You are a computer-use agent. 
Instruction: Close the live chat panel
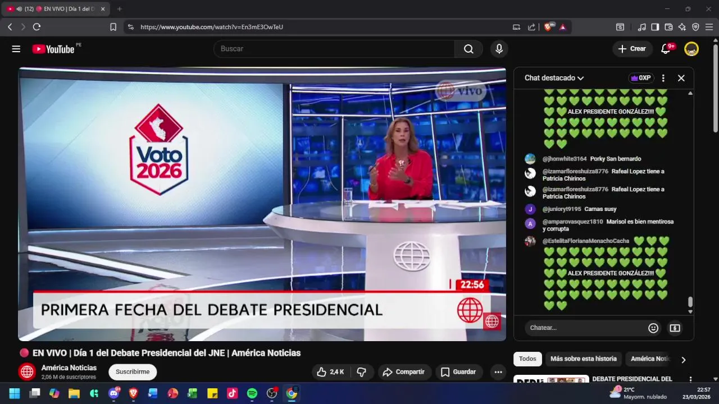click(x=681, y=78)
